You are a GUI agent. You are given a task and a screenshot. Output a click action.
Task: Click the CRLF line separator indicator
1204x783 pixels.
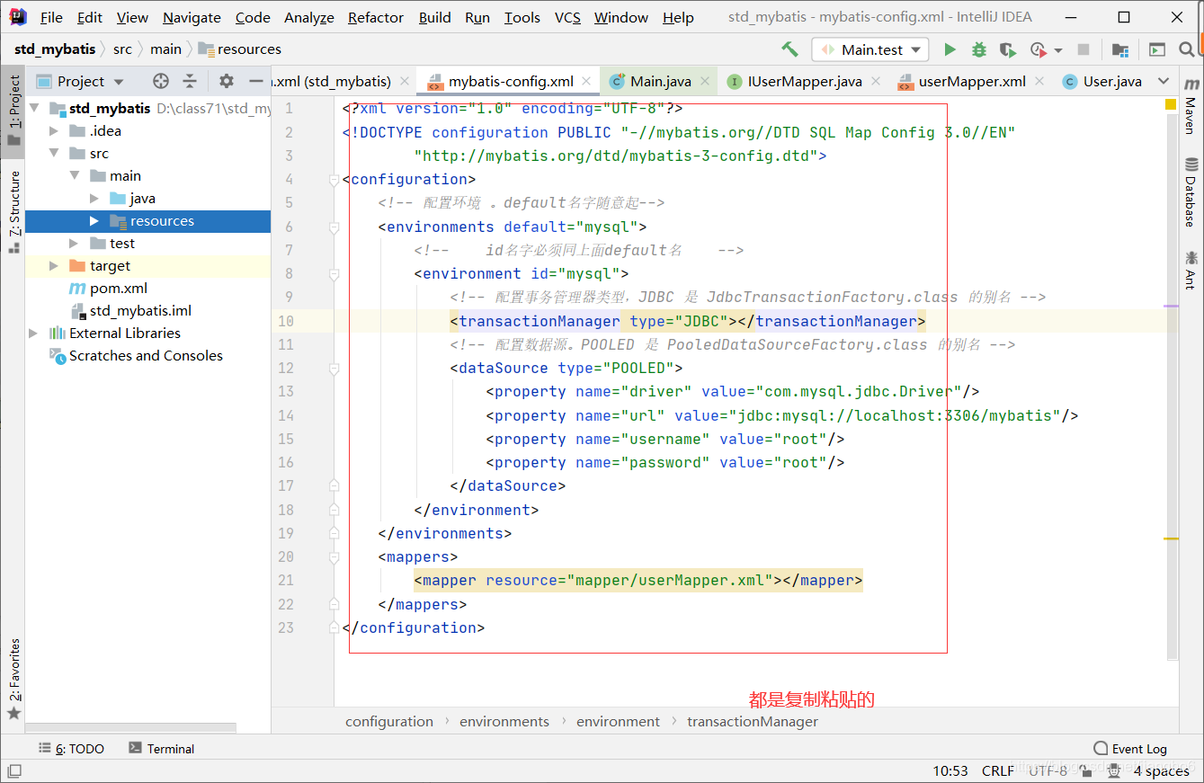pyautogui.click(x=998, y=771)
